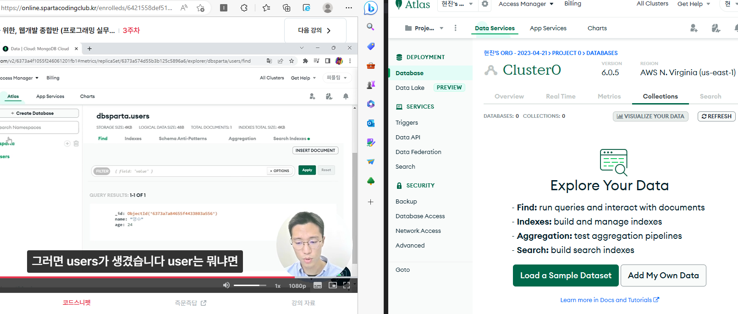Click the Atlas leaf logo
738x314 pixels.
point(399,4)
